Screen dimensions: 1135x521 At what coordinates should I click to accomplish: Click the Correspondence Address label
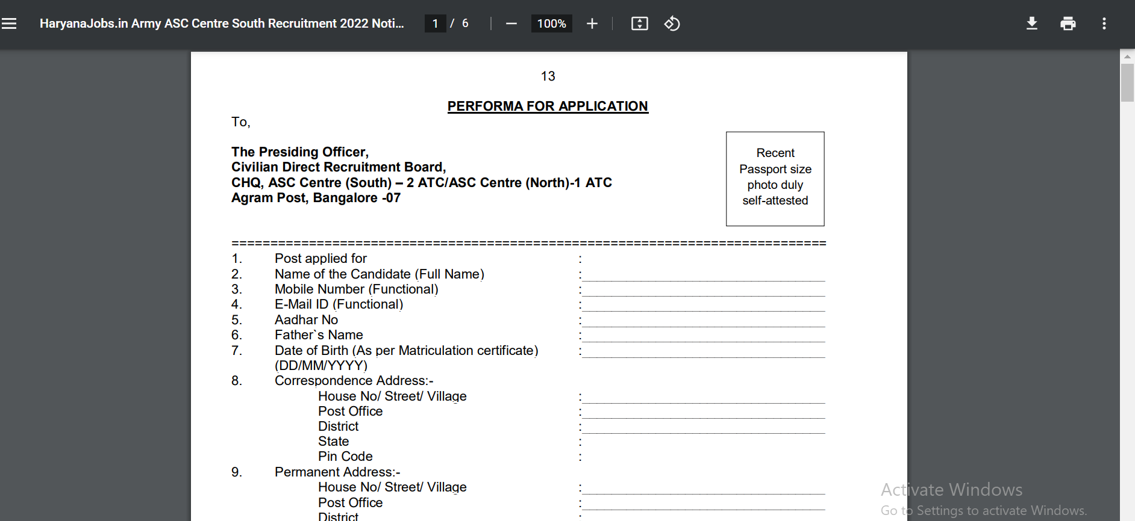point(354,381)
